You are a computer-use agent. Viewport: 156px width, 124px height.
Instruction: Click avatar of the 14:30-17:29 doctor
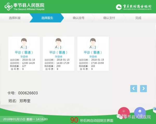pos(58,43)
